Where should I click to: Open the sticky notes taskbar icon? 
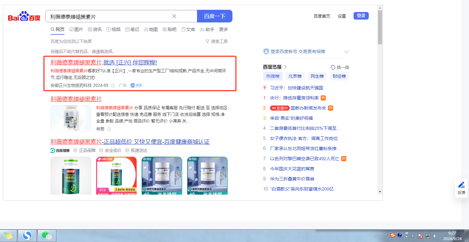8,235
